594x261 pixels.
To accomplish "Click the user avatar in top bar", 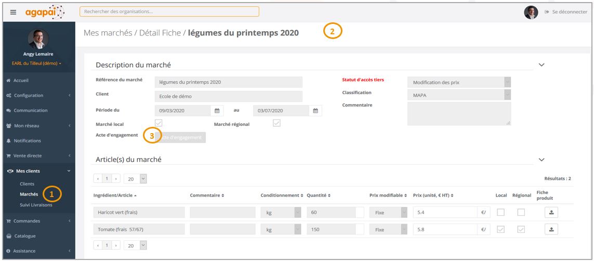I will click(x=531, y=12).
